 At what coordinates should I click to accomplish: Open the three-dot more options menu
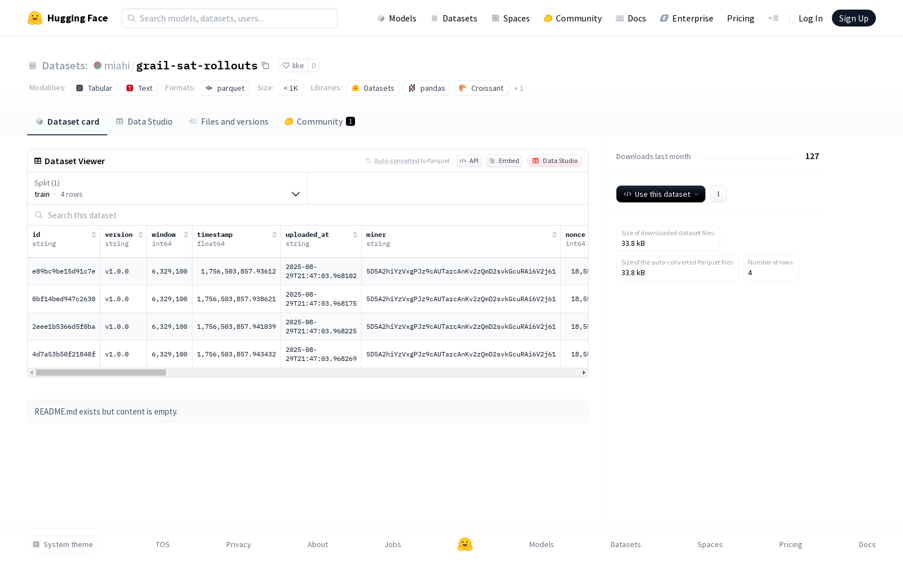point(718,194)
